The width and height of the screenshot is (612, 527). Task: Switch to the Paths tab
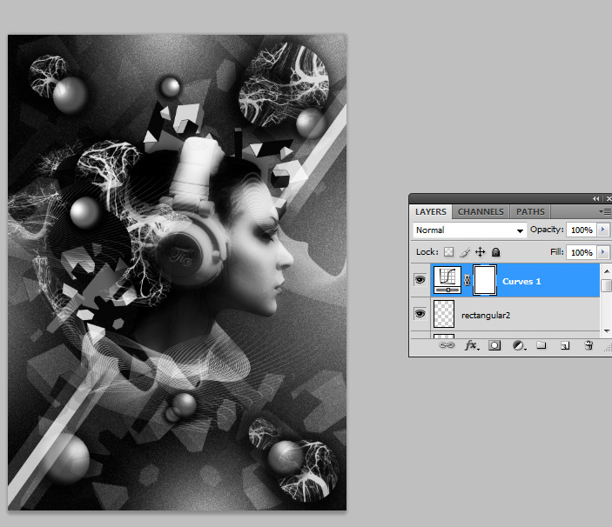[x=530, y=211]
